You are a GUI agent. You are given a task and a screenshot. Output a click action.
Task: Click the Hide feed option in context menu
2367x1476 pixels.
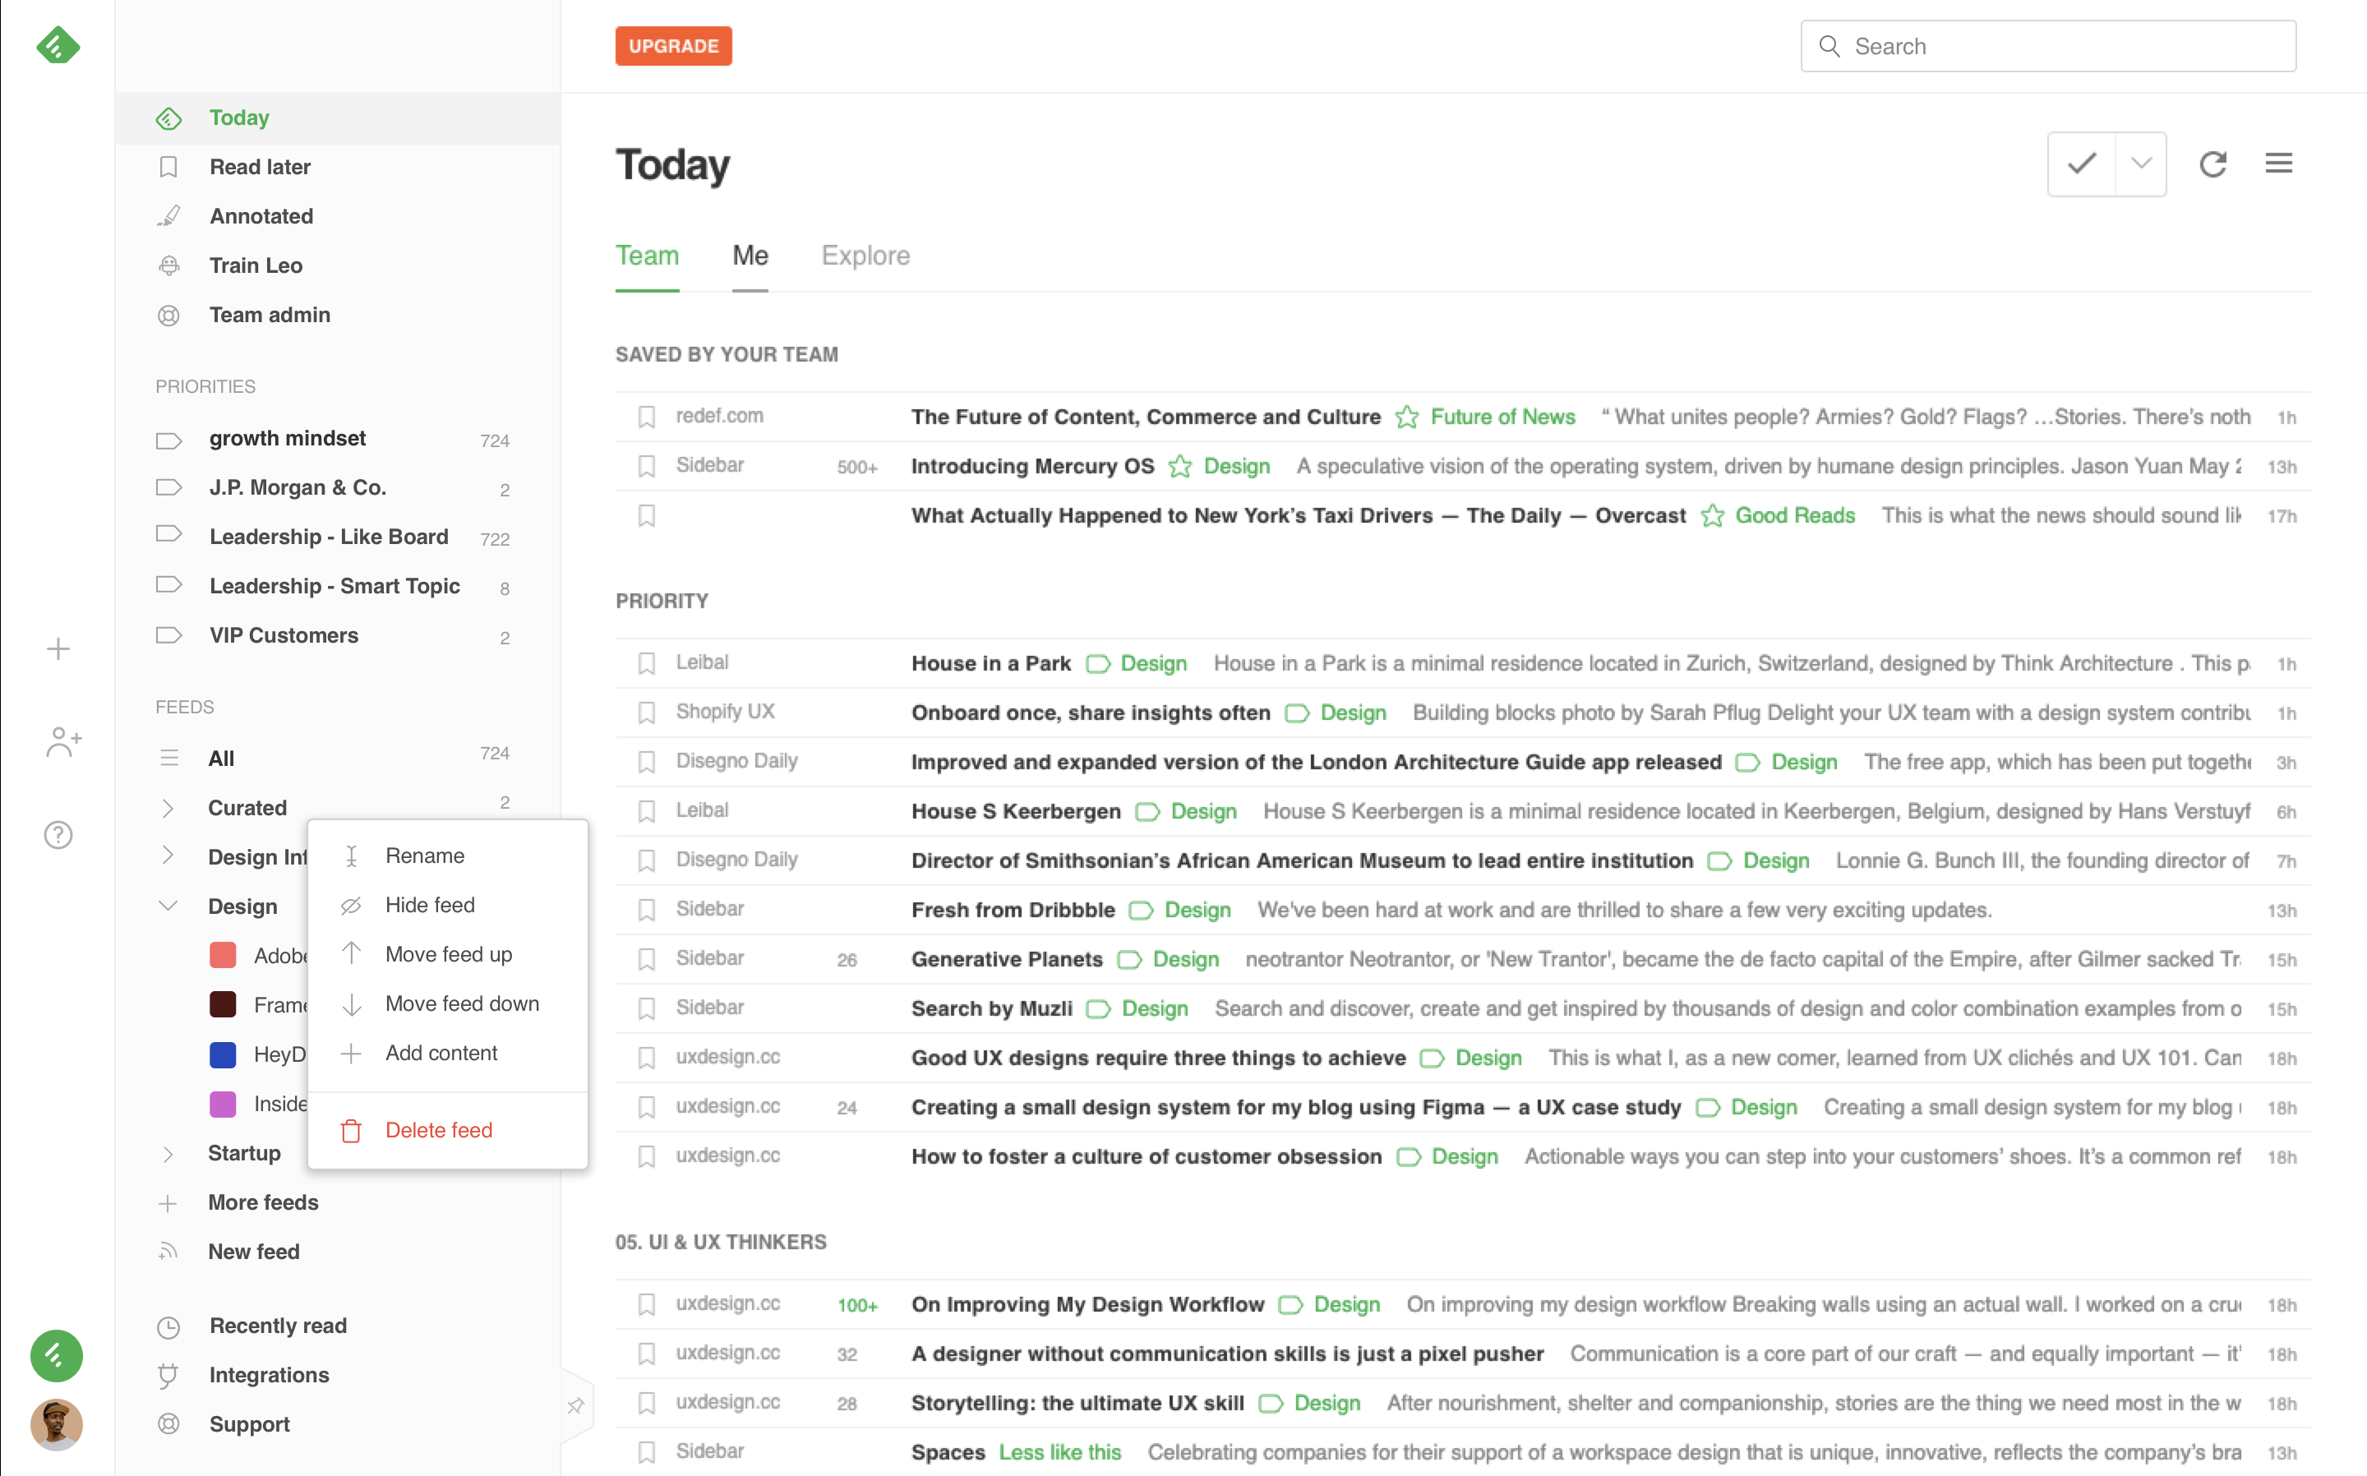coord(430,905)
